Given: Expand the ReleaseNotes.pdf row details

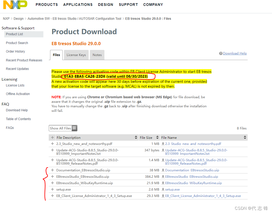Looking at the screenshot, I should coord(52,160).
